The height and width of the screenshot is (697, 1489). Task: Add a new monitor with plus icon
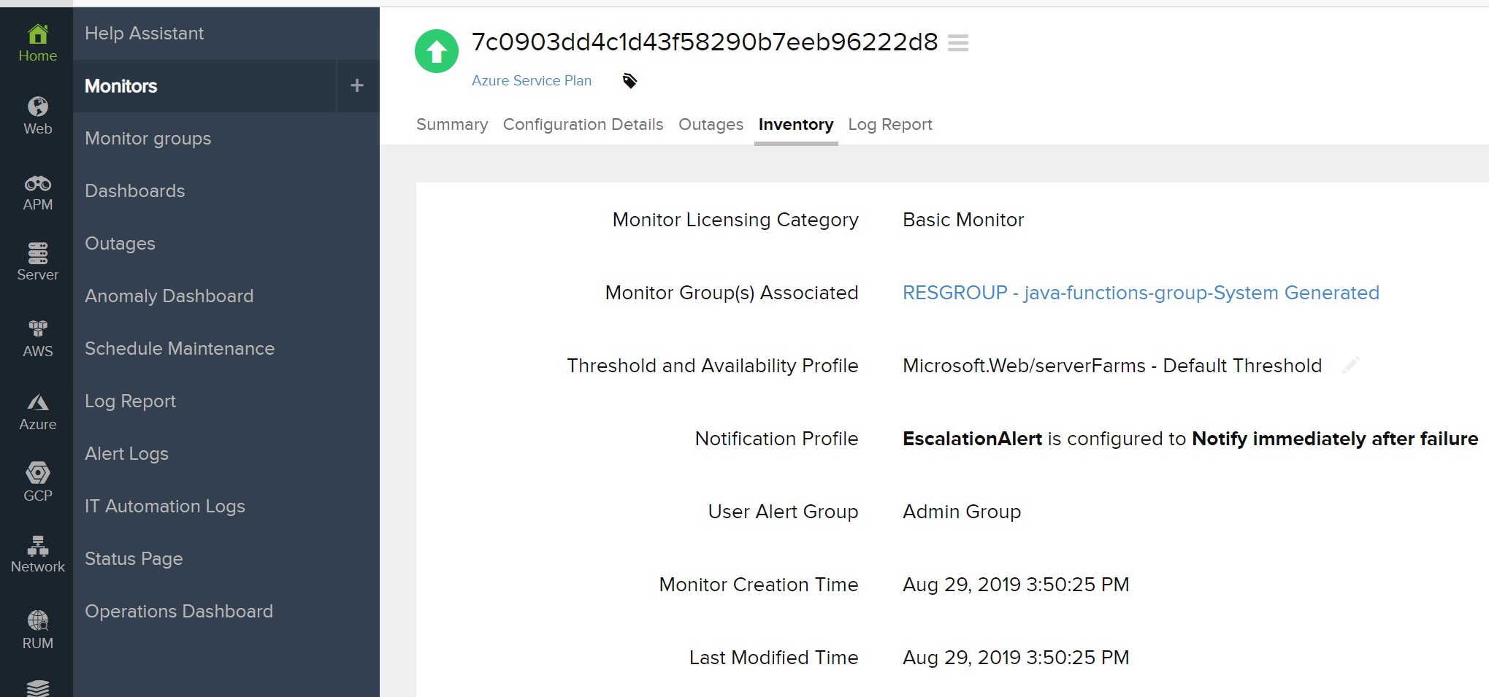click(357, 85)
